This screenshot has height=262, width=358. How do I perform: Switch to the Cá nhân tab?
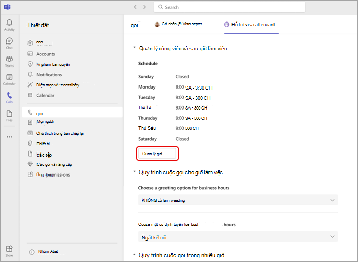178,24
